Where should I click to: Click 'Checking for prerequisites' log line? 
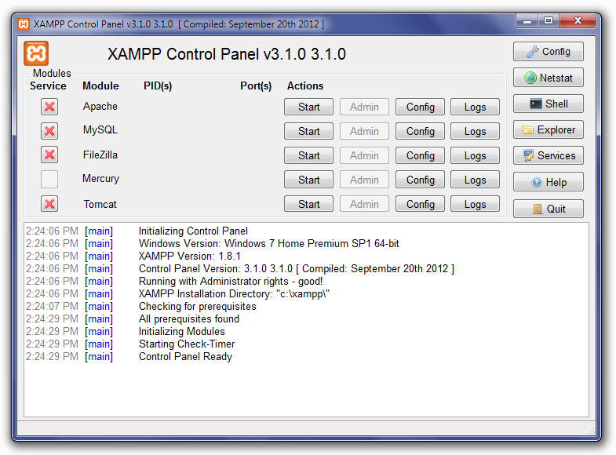(x=198, y=306)
